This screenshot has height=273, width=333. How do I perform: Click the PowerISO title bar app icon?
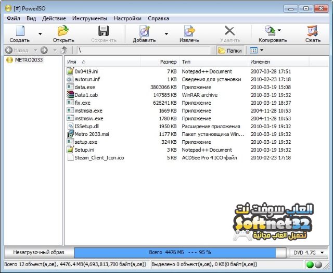8,8
